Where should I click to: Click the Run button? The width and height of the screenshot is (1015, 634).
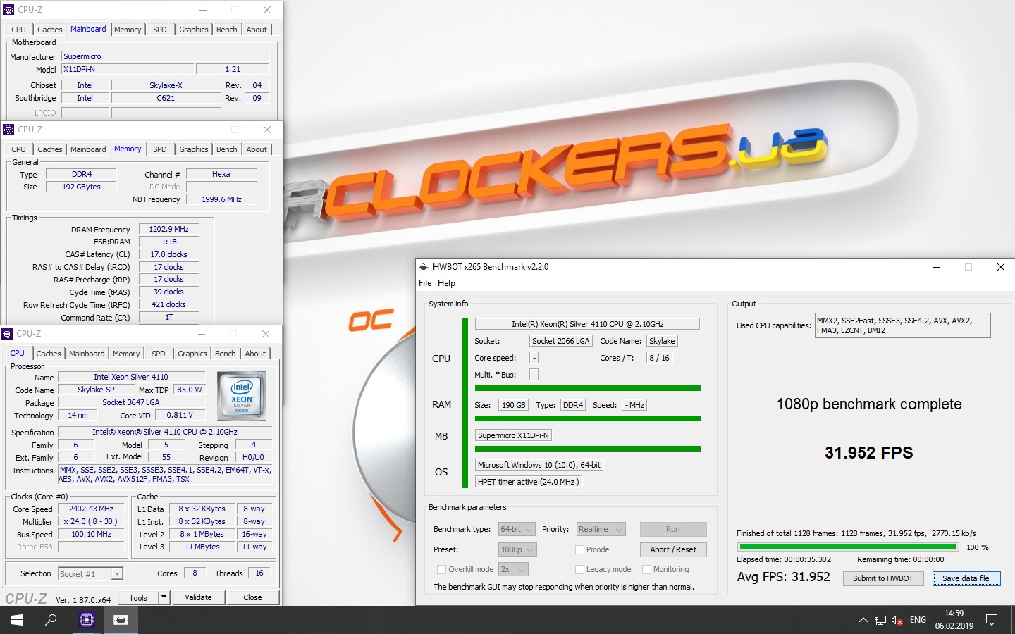(673, 529)
